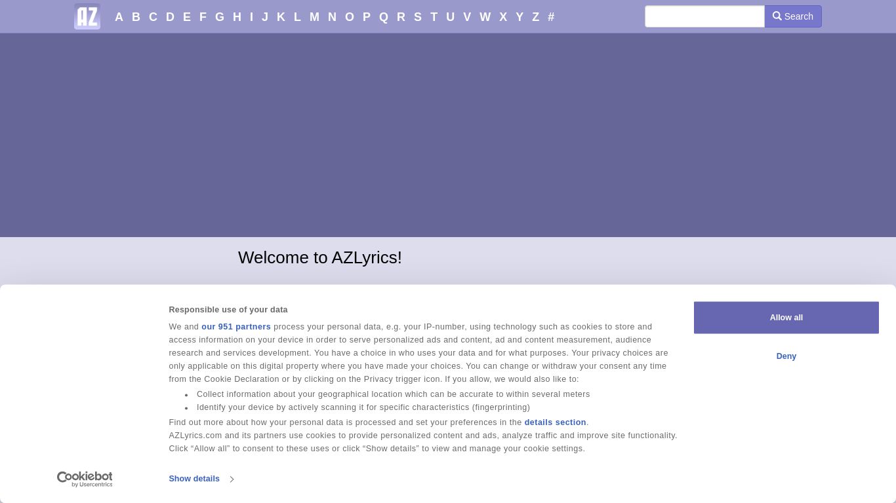The image size is (896, 503).
Task: Browse artists starting with C
Action: 153,17
